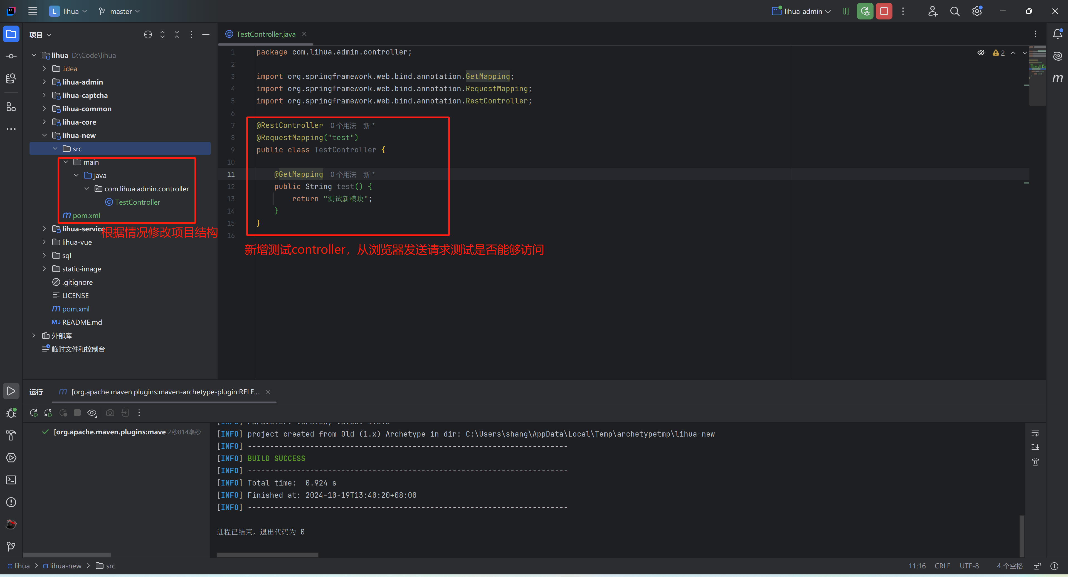Open the main hamburger menu
The height and width of the screenshot is (577, 1068).
(33, 11)
